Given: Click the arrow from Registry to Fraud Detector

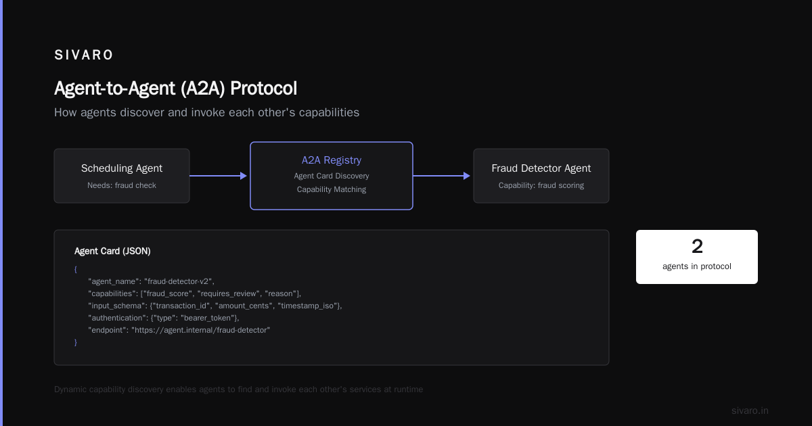Looking at the screenshot, I should pos(442,176).
